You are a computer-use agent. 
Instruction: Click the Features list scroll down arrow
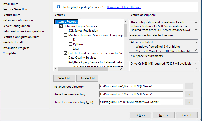pos(125,65)
